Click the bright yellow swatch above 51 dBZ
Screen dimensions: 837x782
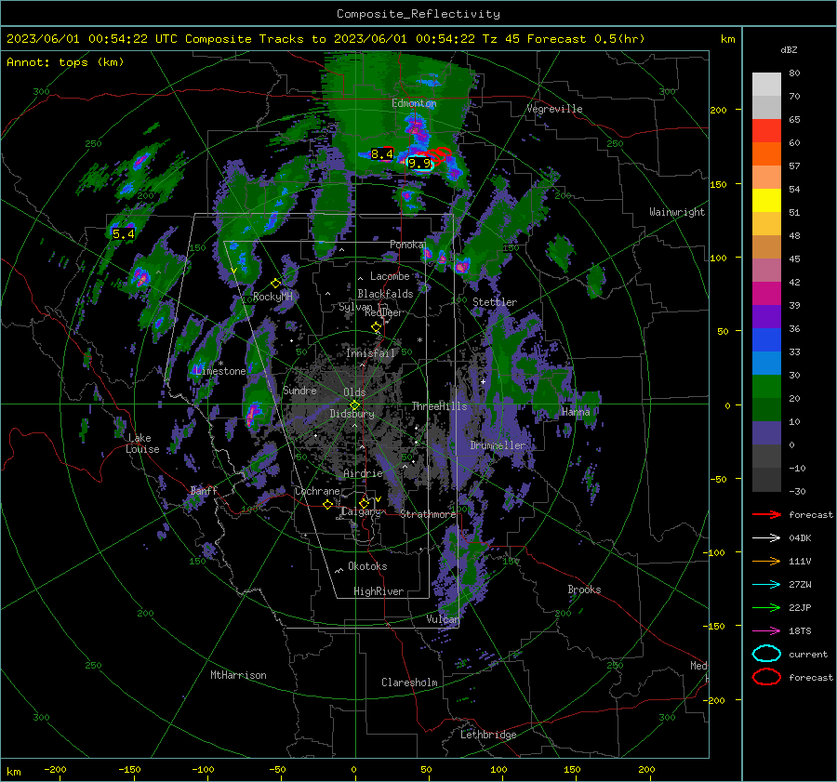tap(766, 200)
